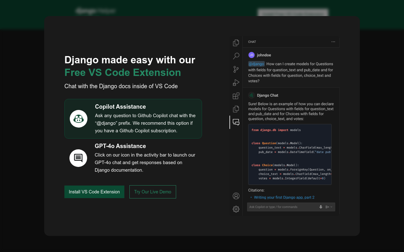The height and width of the screenshot is (252, 404).
Task: Open 'Writing your first Django app, part 2' link
Action: 284,198
